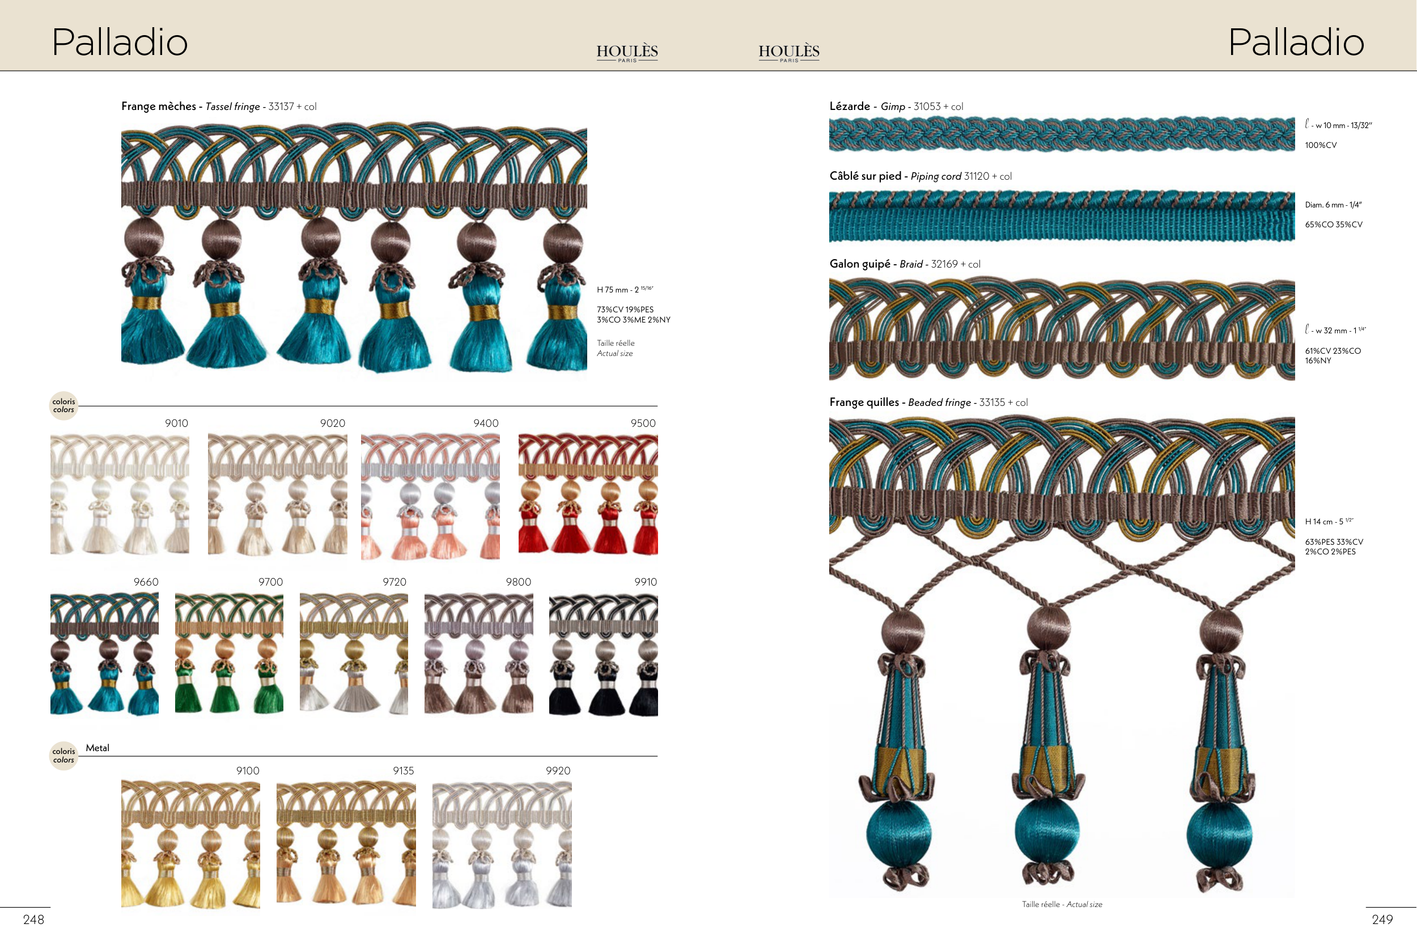
Task: Select metal color 9100 gold fringe
Action: tap(190, 844)
